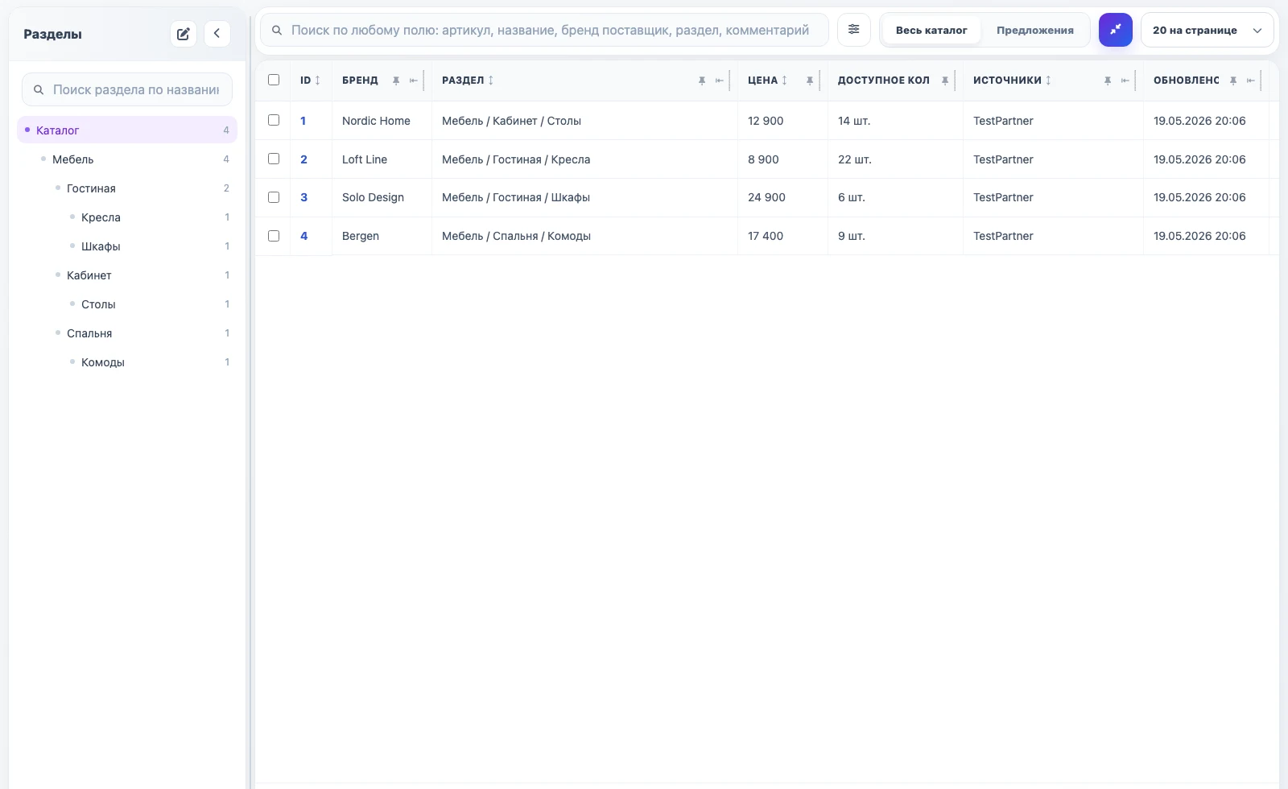Screen dimensions: 1288x789
Task: Pin the Раздел column
Action: point(702,81)
